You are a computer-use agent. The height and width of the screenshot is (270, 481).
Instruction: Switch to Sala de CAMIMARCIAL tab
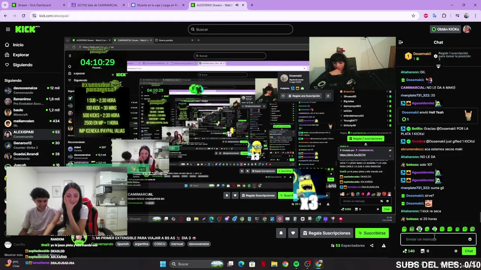(98, 5)
